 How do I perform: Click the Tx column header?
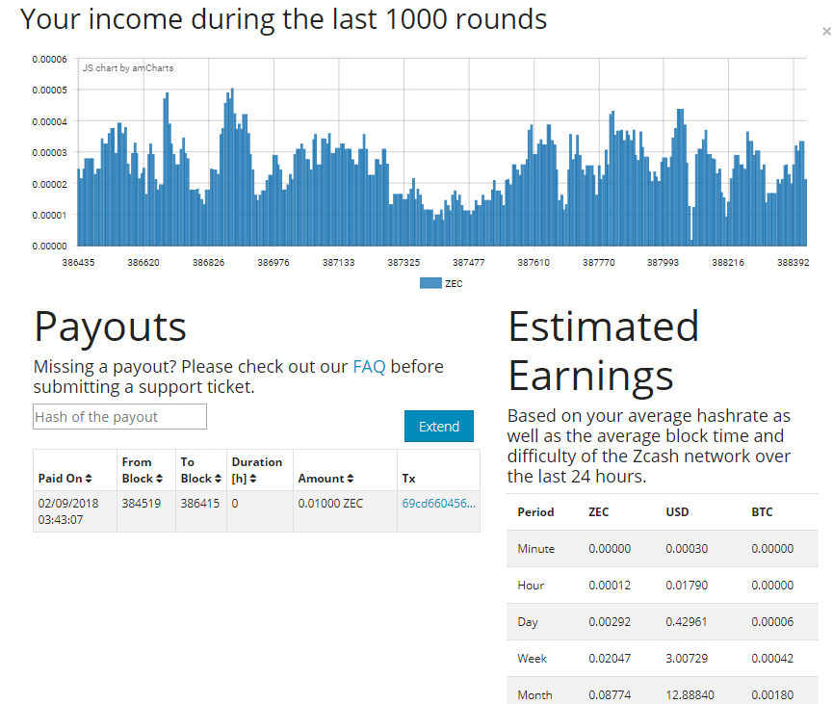408,479
